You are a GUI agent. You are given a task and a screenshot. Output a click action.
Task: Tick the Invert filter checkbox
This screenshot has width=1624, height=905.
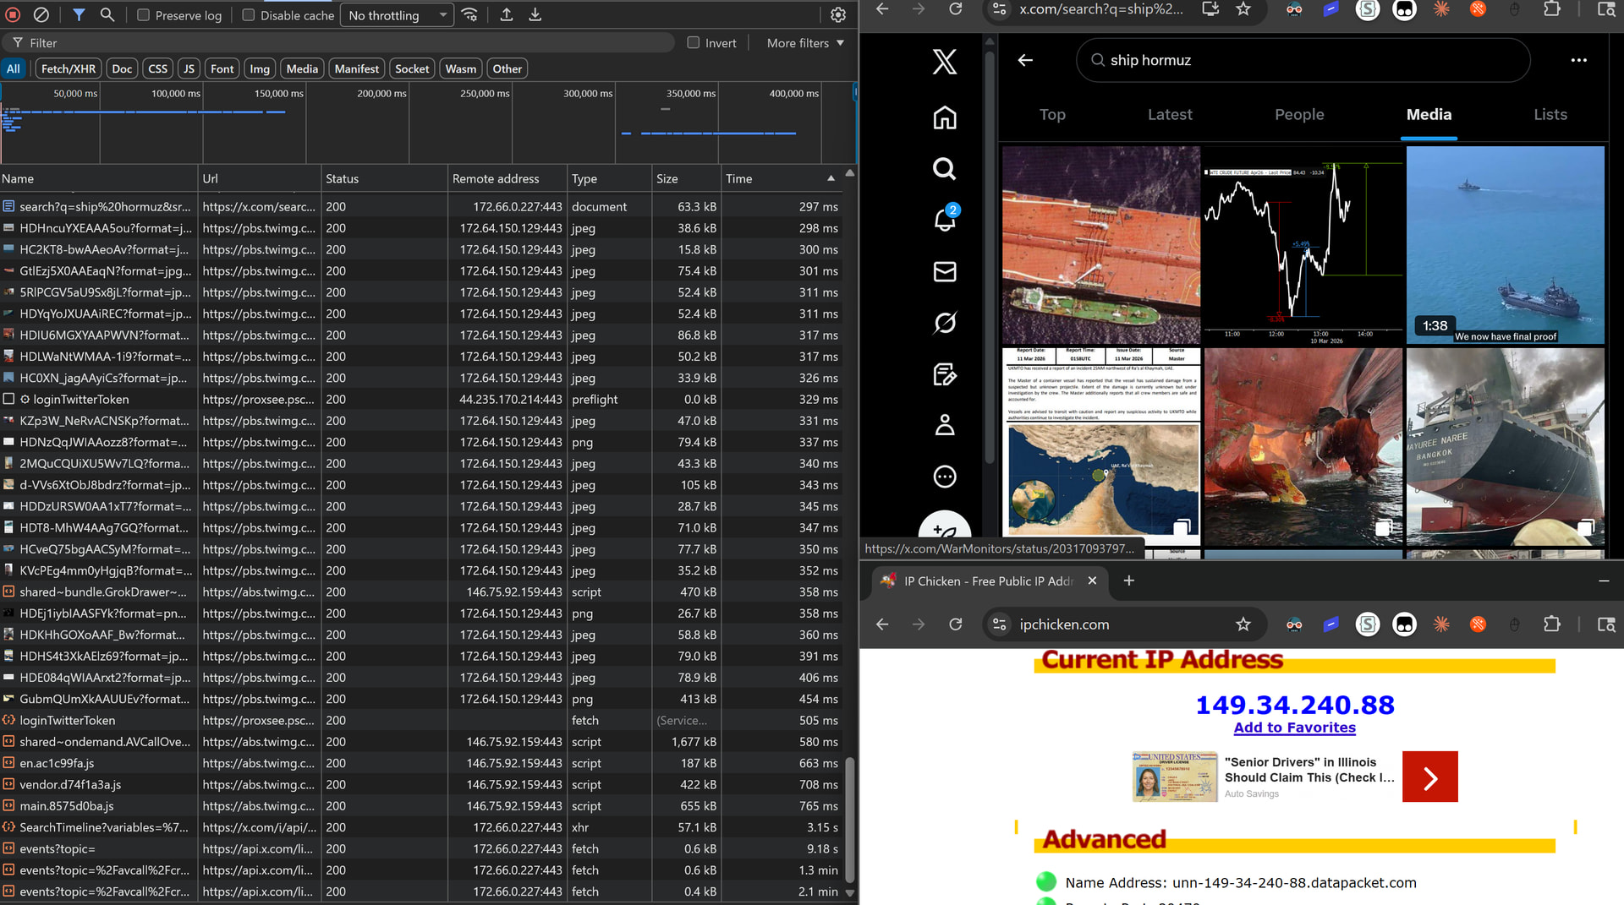click(694, 43)
